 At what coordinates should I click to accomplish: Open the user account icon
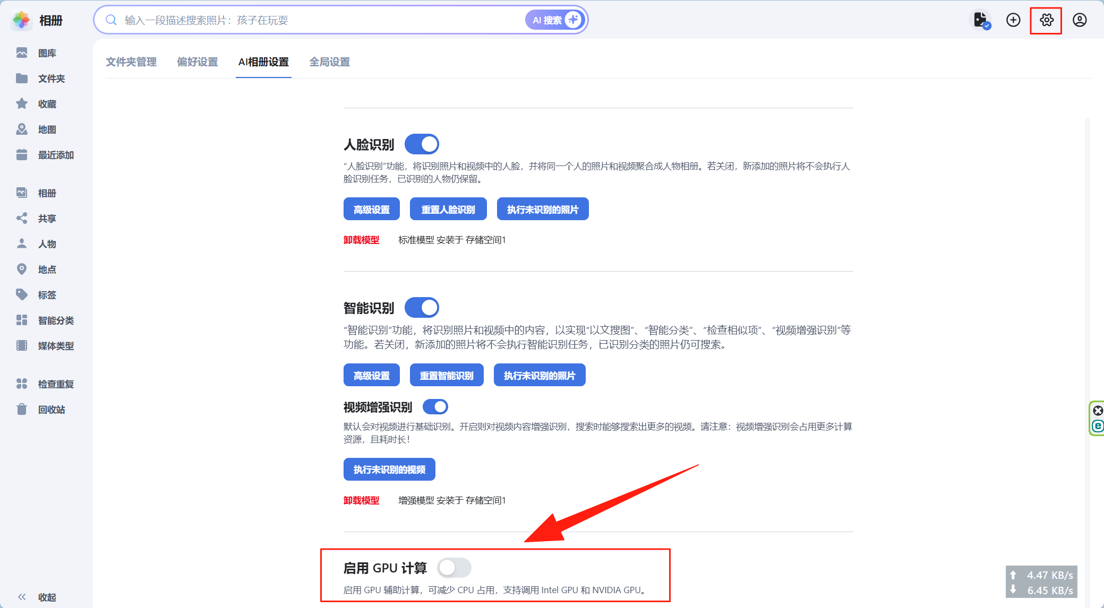(x=1080, y=20)
